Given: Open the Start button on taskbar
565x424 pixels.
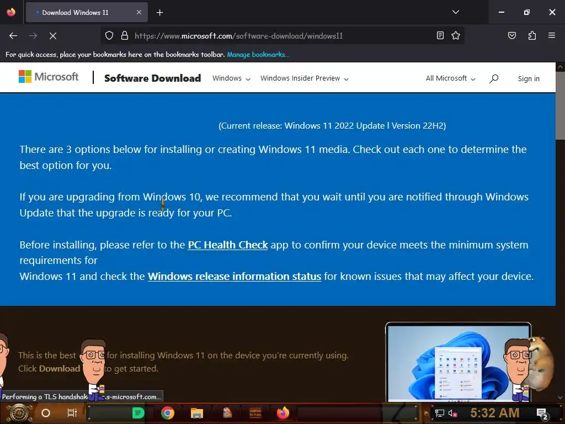Looking at the screenshot, I should click(19, 413).
